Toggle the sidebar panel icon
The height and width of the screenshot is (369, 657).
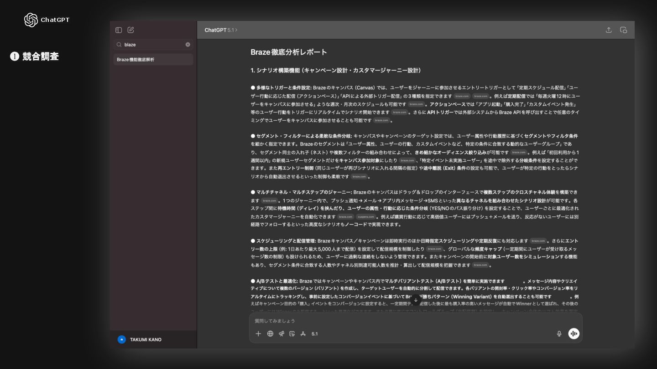pos(119,30)
